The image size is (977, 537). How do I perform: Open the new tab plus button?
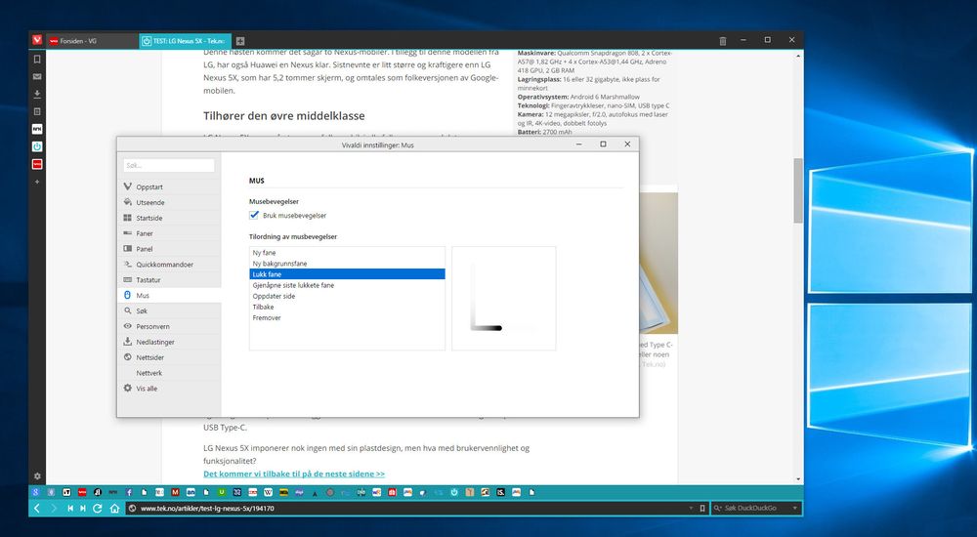(x=240, y=41)
